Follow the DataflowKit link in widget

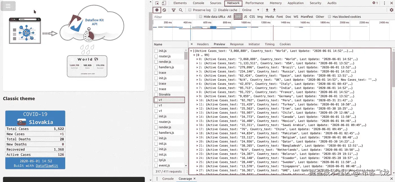(47, 166)
